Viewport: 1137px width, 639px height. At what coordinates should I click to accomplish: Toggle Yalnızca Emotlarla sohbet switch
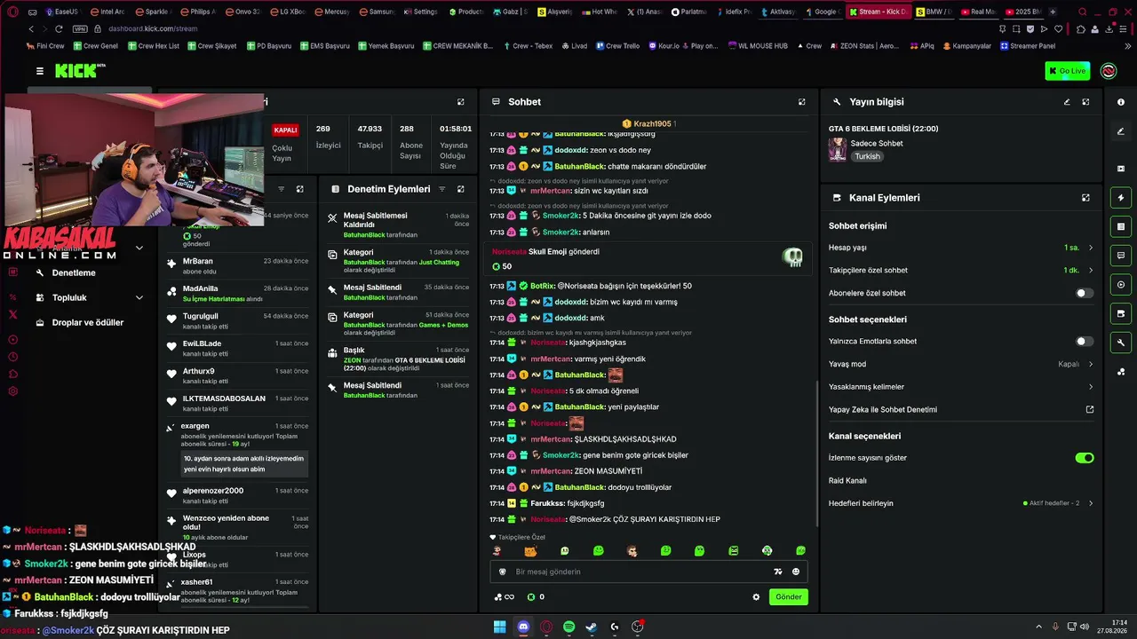point(1085,341)
